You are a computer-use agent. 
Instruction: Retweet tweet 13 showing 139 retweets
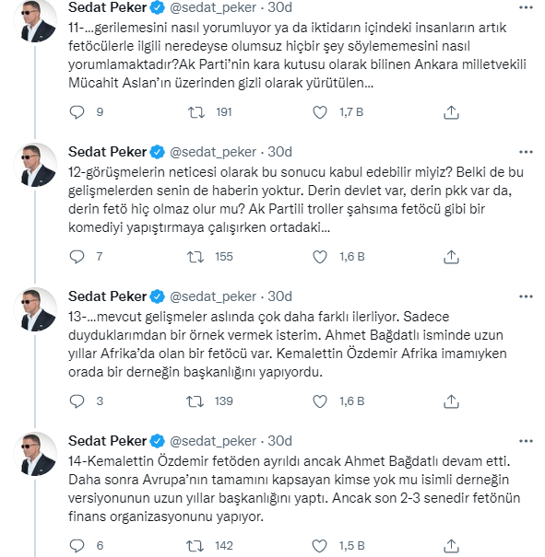pyautogui.click(x=195, y=401)
